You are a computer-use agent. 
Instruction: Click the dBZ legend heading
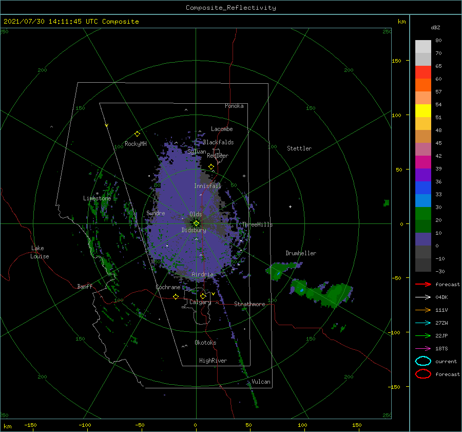[x=435, y=27]
